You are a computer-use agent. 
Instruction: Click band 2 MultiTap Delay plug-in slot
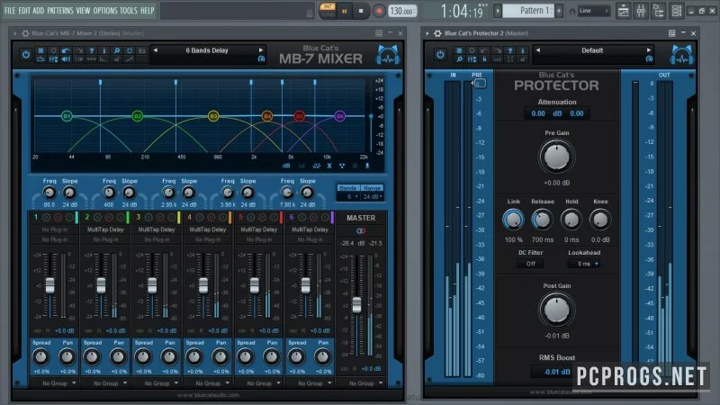(105, 229)
